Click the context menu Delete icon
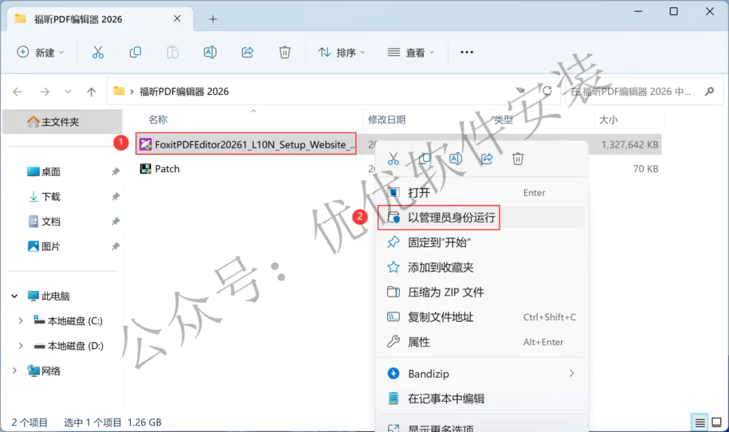 [x=518, y=158]
